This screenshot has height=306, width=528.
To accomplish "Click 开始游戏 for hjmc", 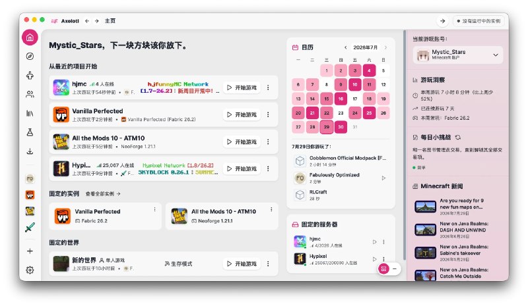I will tap(242, 88).
